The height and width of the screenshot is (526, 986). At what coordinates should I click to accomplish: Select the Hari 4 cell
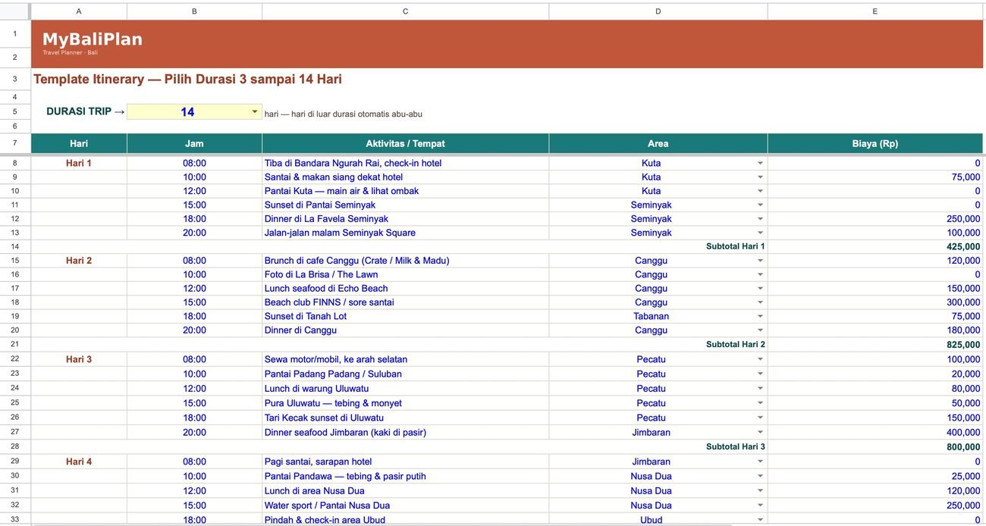point(79,462)
